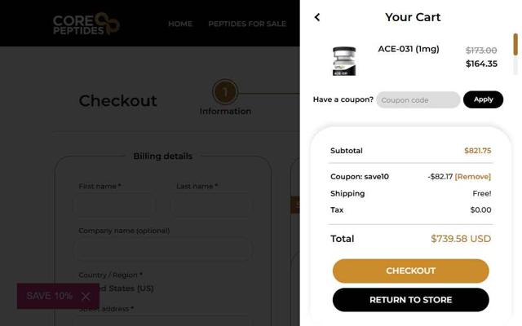Close the Save 10% banner

pos(86,296)
